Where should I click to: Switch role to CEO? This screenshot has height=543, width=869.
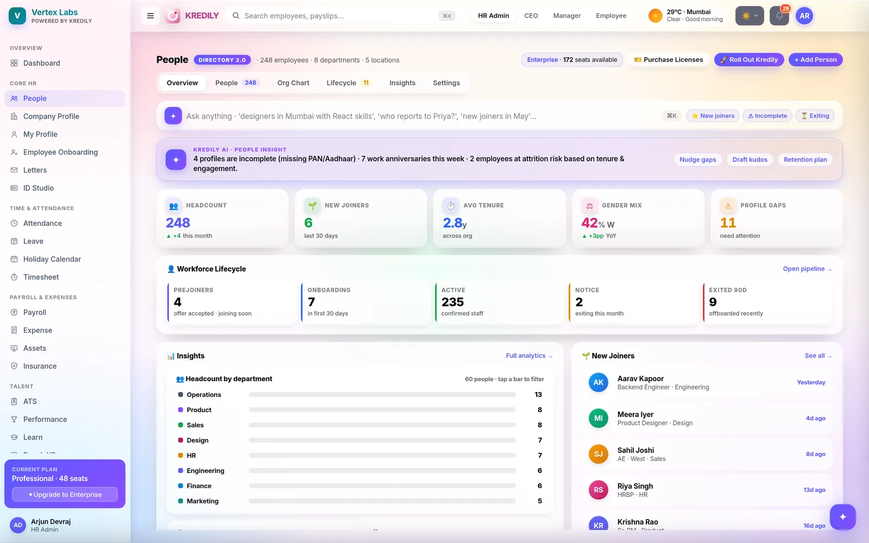point(531,16)
